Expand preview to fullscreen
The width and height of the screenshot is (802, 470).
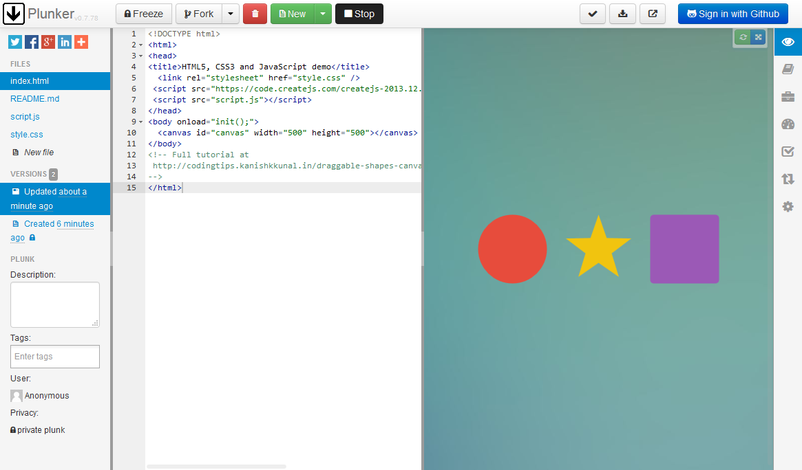pos(758,37)
